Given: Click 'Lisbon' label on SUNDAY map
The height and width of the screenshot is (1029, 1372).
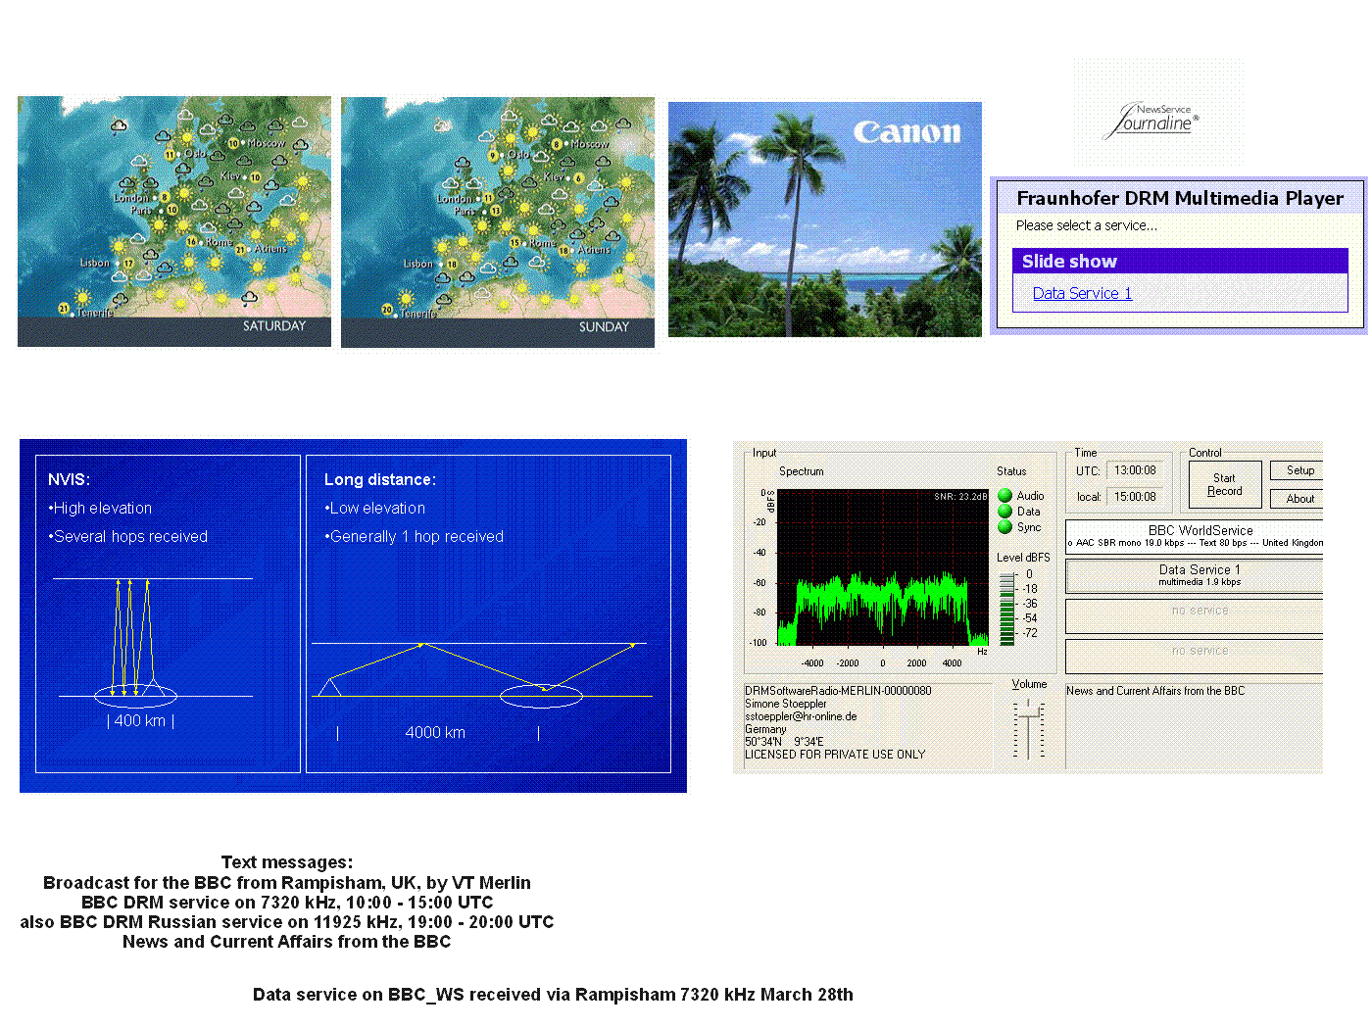Looking at the screenshot, I should pos(417,264).
